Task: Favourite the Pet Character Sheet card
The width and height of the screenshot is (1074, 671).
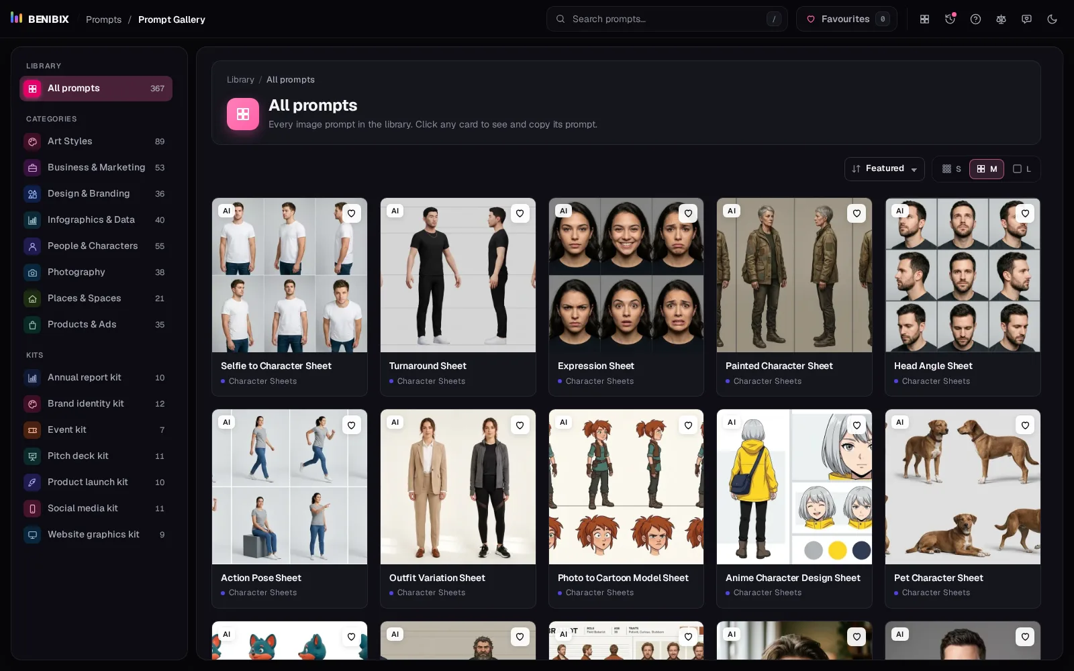Action: pos(1025,425)
